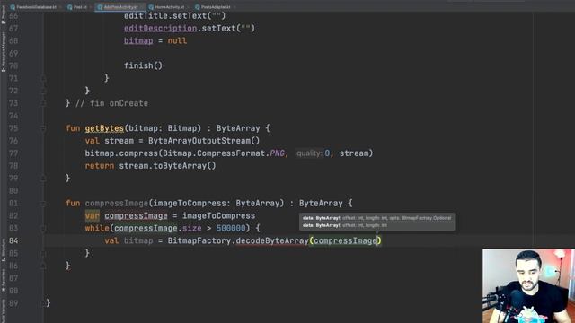Select the AddPostActivity.kt editor tab

pos(120,7)
